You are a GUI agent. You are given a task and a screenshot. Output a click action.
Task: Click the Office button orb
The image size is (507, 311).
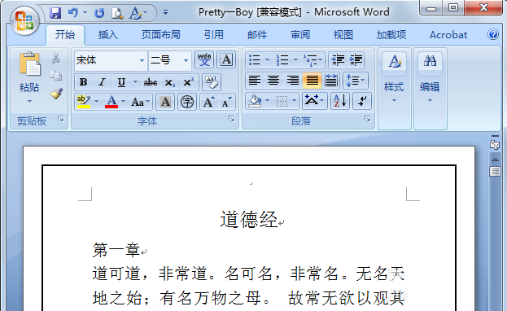[25, 21]
